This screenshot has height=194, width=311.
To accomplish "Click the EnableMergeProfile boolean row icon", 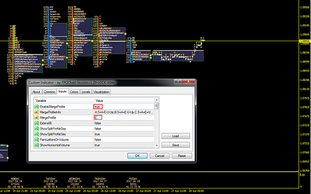I will click(x=36, y=107).
